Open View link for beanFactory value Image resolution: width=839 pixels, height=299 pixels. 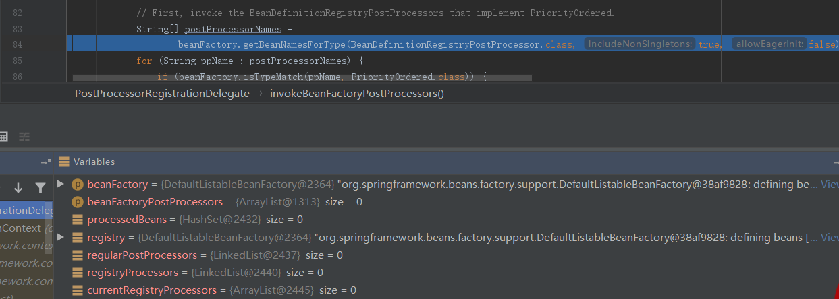tap(830, 184)
